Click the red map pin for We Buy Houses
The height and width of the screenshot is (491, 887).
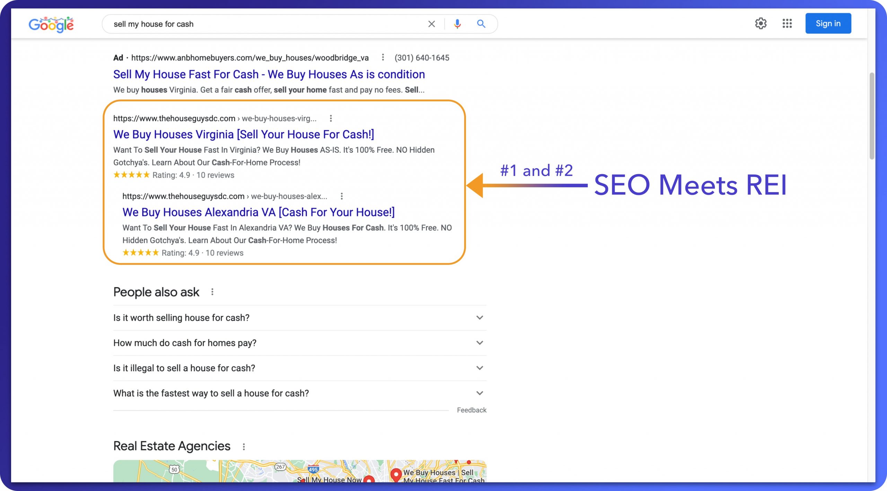(x=396, y=475)
